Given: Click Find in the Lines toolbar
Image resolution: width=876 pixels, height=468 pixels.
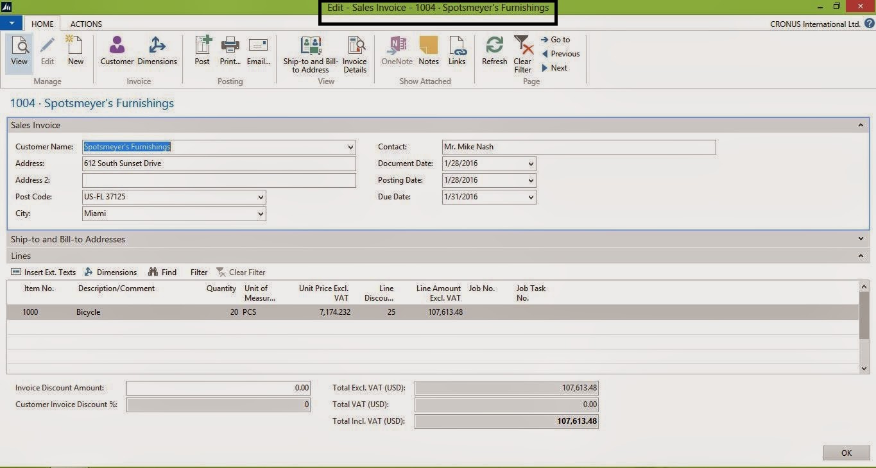Looking at the screenshot, I should coord(162,272).
